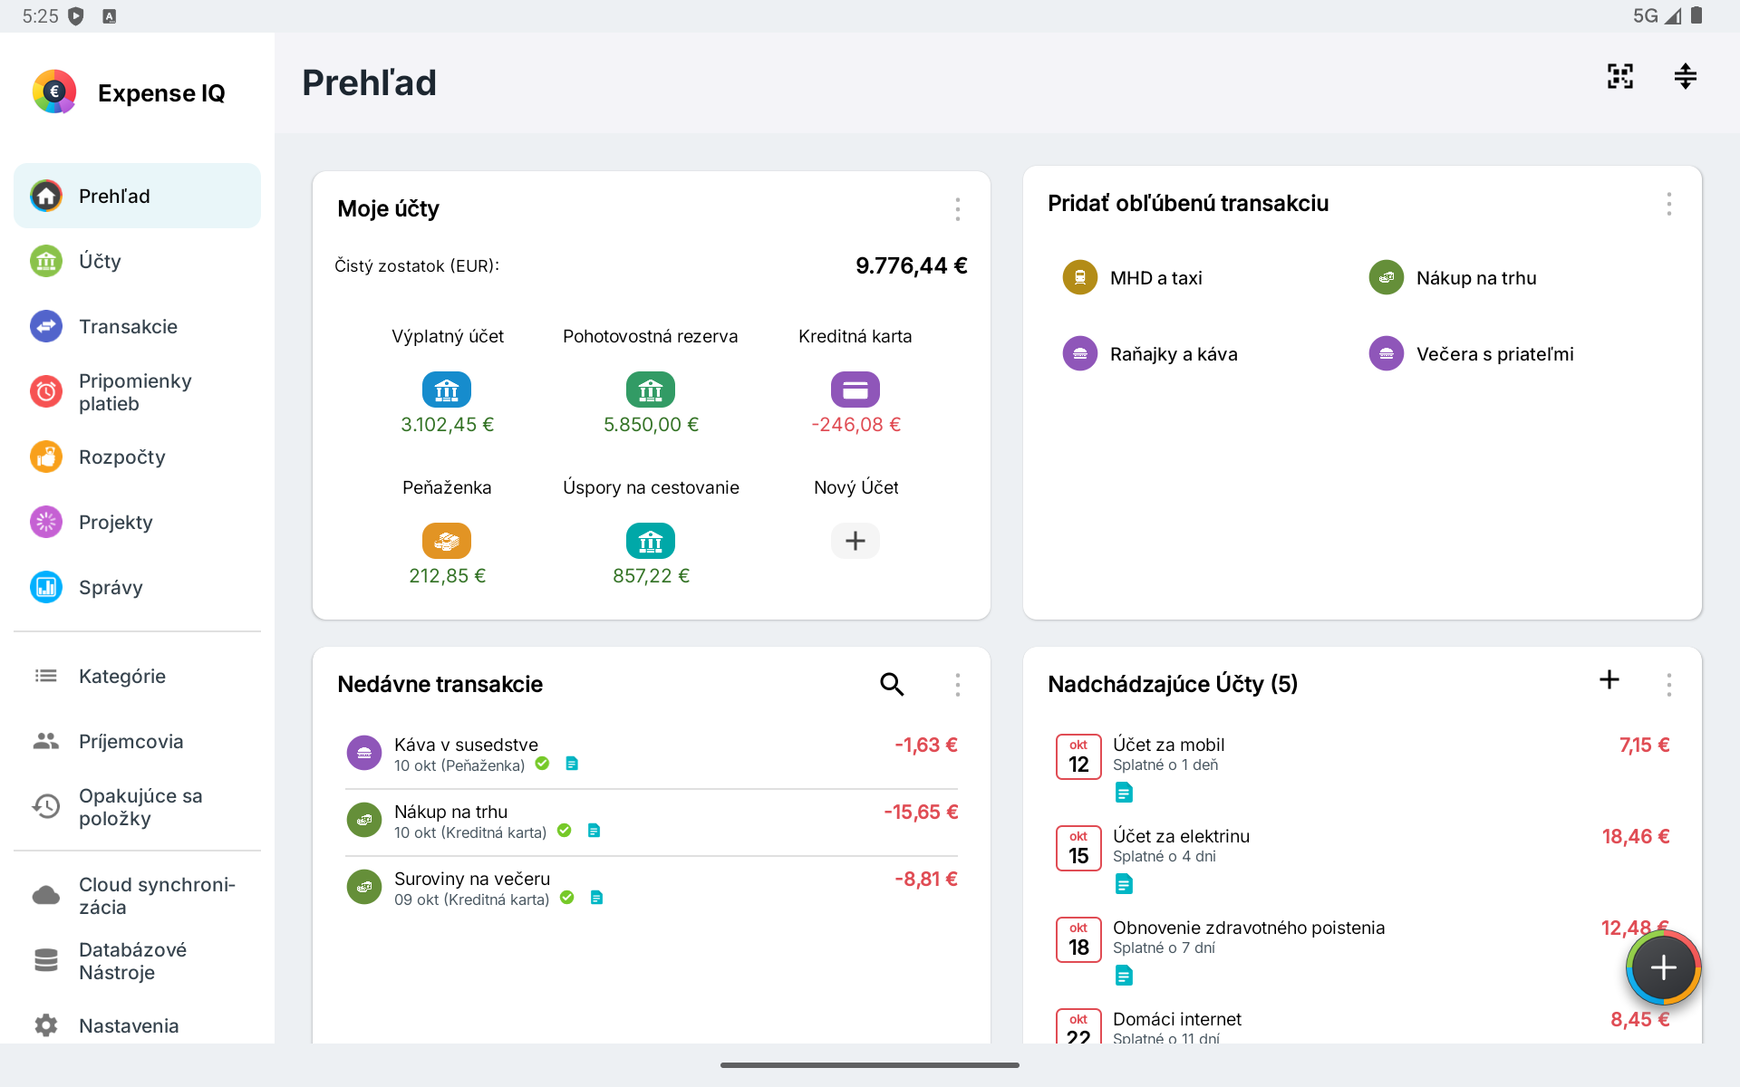
Task: Tap the okt 12 date badge
Action: 1078,756
